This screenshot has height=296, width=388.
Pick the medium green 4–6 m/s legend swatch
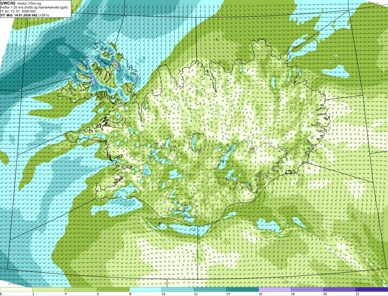click(x=81, y=289)
